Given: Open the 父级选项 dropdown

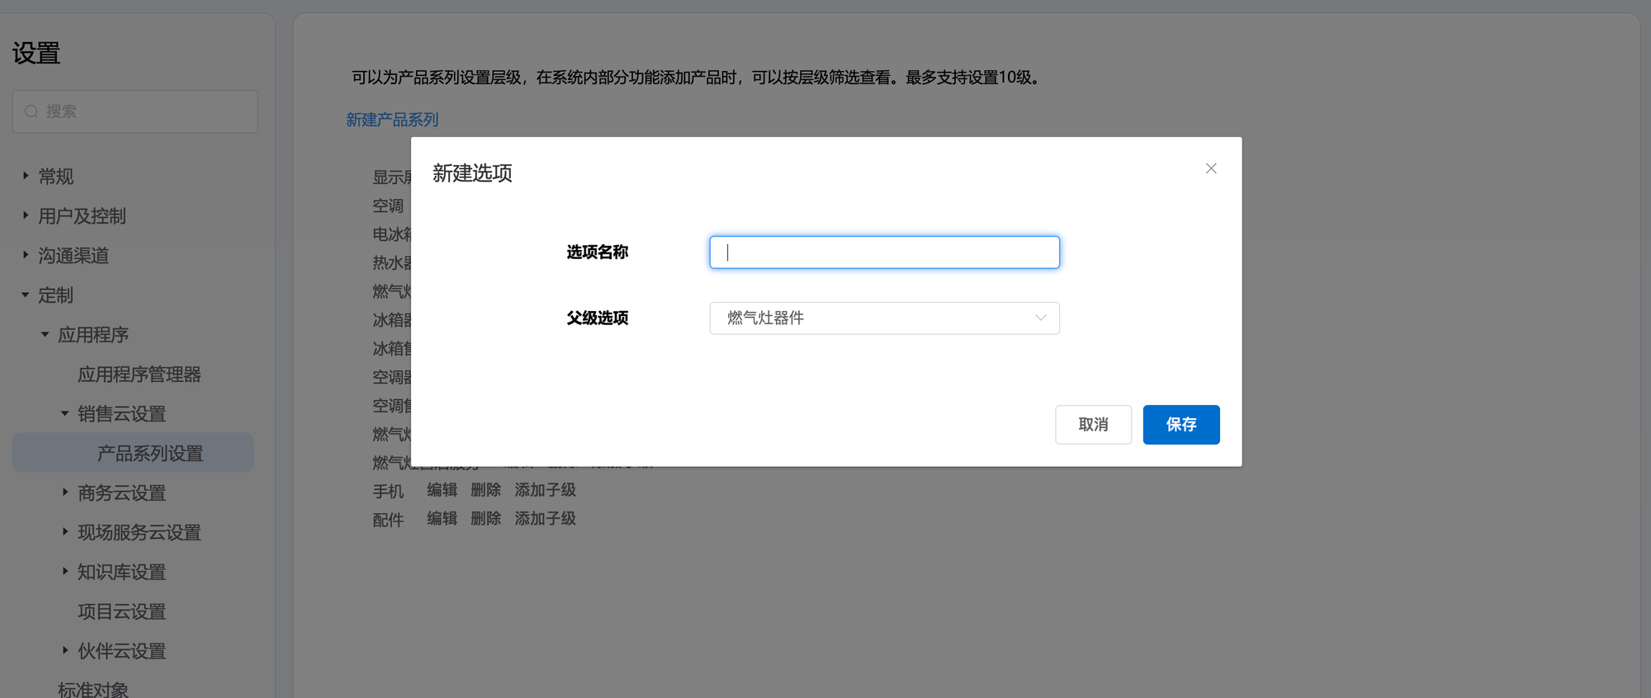Looking at the screenshot, I should tap(884, 318).
